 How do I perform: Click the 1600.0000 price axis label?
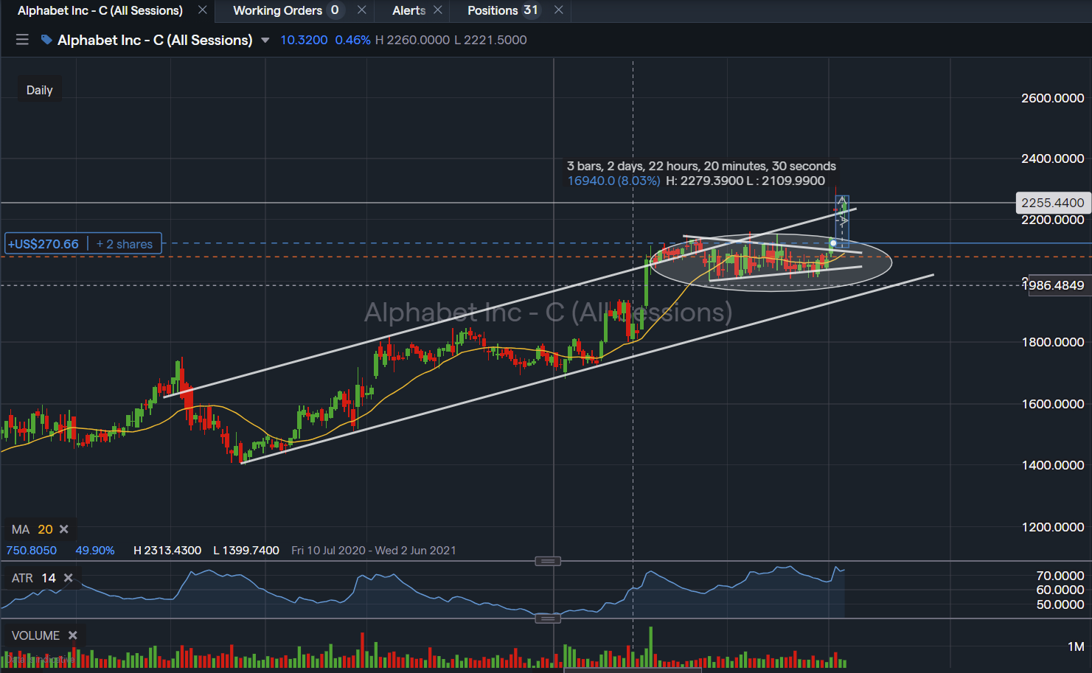(1052, 404)
